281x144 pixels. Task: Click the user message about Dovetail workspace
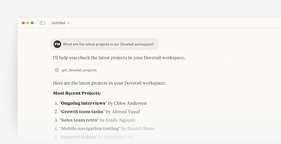[108, 44]
